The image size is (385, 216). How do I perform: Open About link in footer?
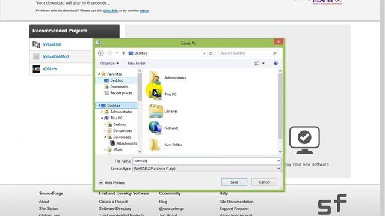[x=44, y=202]
